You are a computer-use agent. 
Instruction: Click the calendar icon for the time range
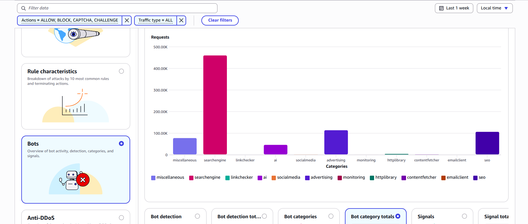(x=441, y=8)
